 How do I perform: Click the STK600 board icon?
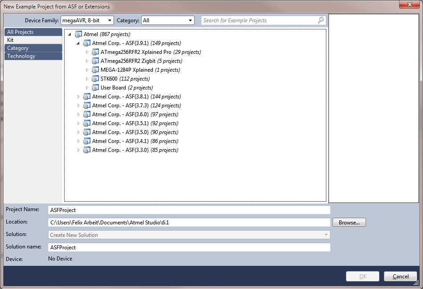point(95,79)
